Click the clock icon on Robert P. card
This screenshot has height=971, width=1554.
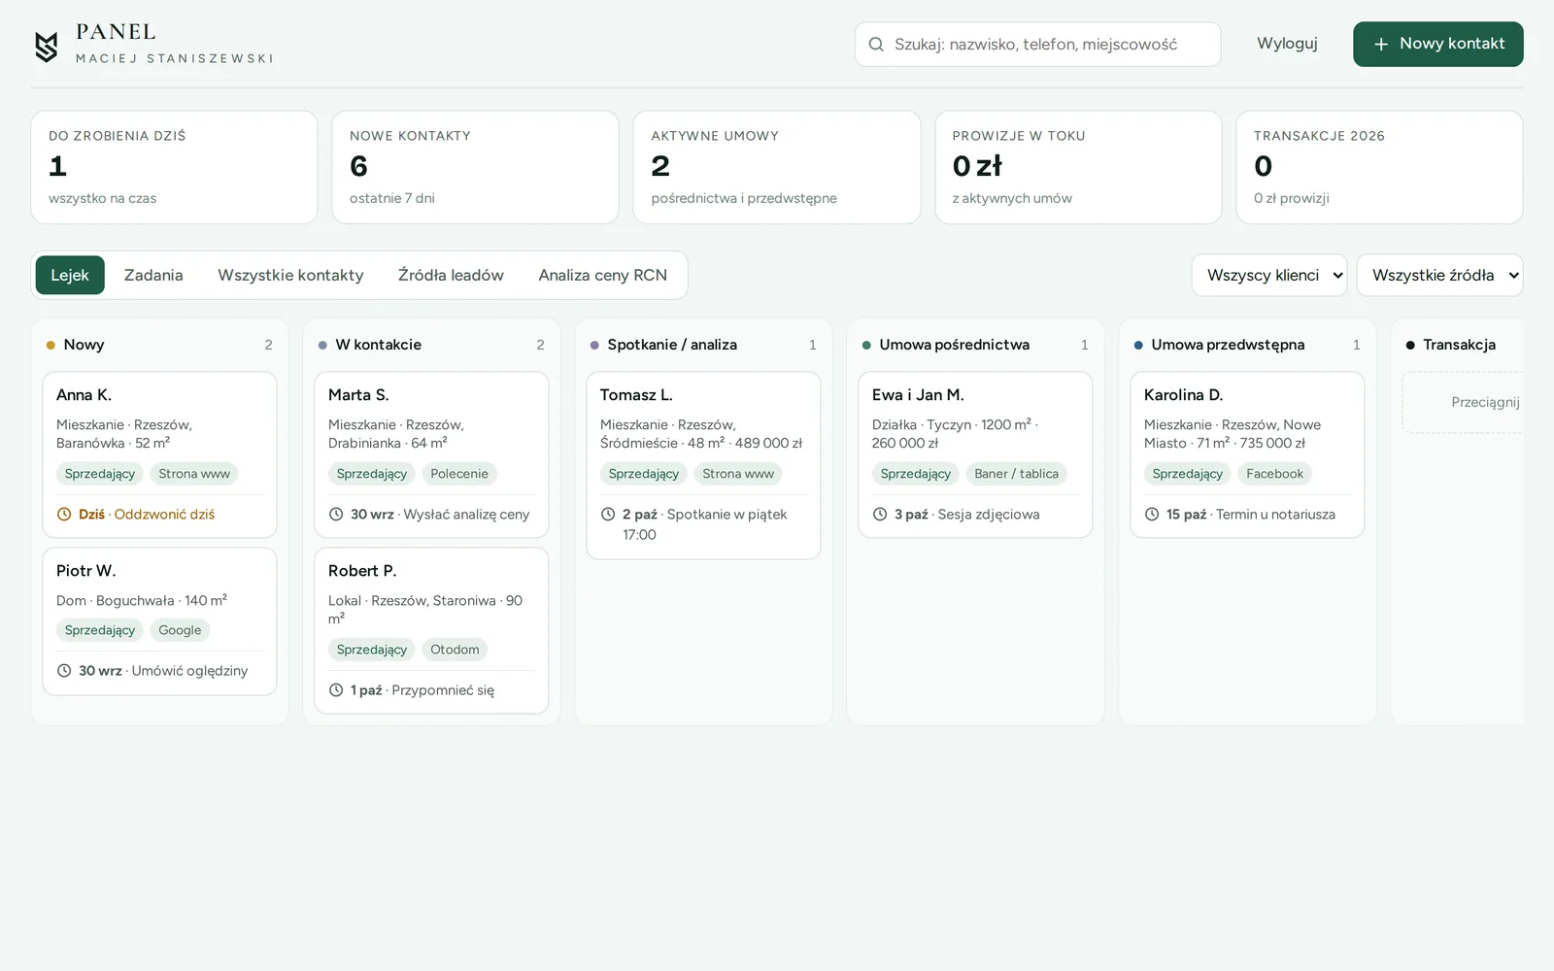click(x=336, y=690)
